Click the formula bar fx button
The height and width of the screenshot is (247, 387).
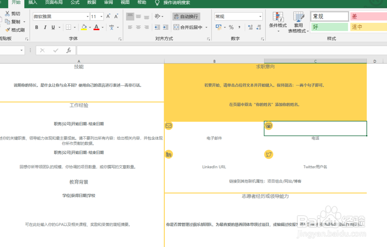69,50
